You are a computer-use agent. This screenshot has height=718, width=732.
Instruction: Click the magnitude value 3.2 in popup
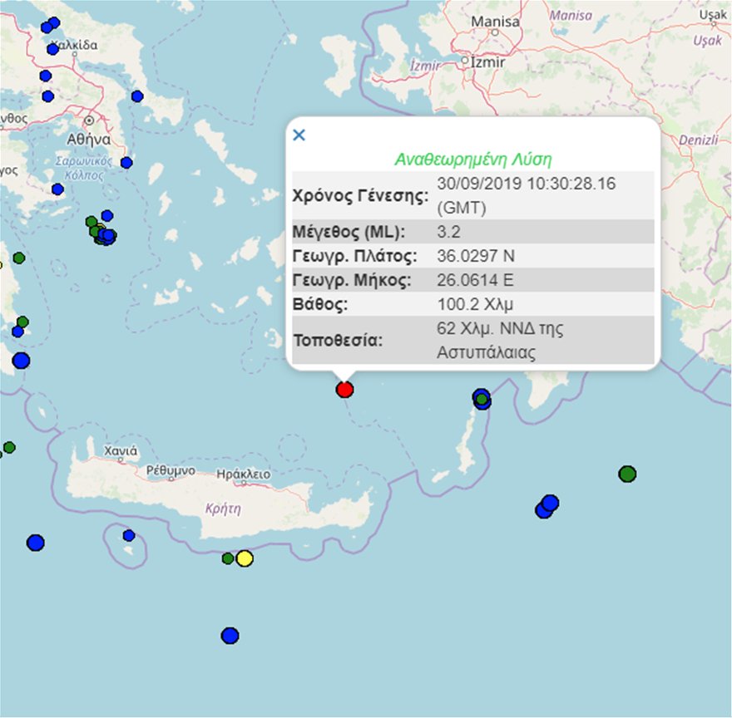pyautogui.click(x=448, y=231)
